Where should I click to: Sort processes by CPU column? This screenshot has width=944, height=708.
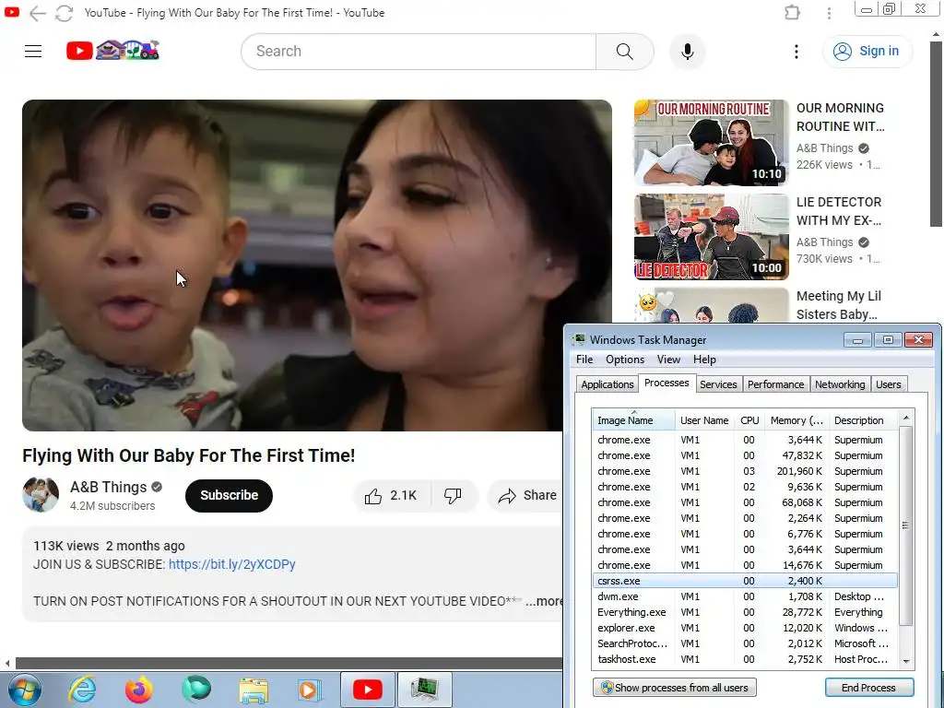tap(749, 420)
